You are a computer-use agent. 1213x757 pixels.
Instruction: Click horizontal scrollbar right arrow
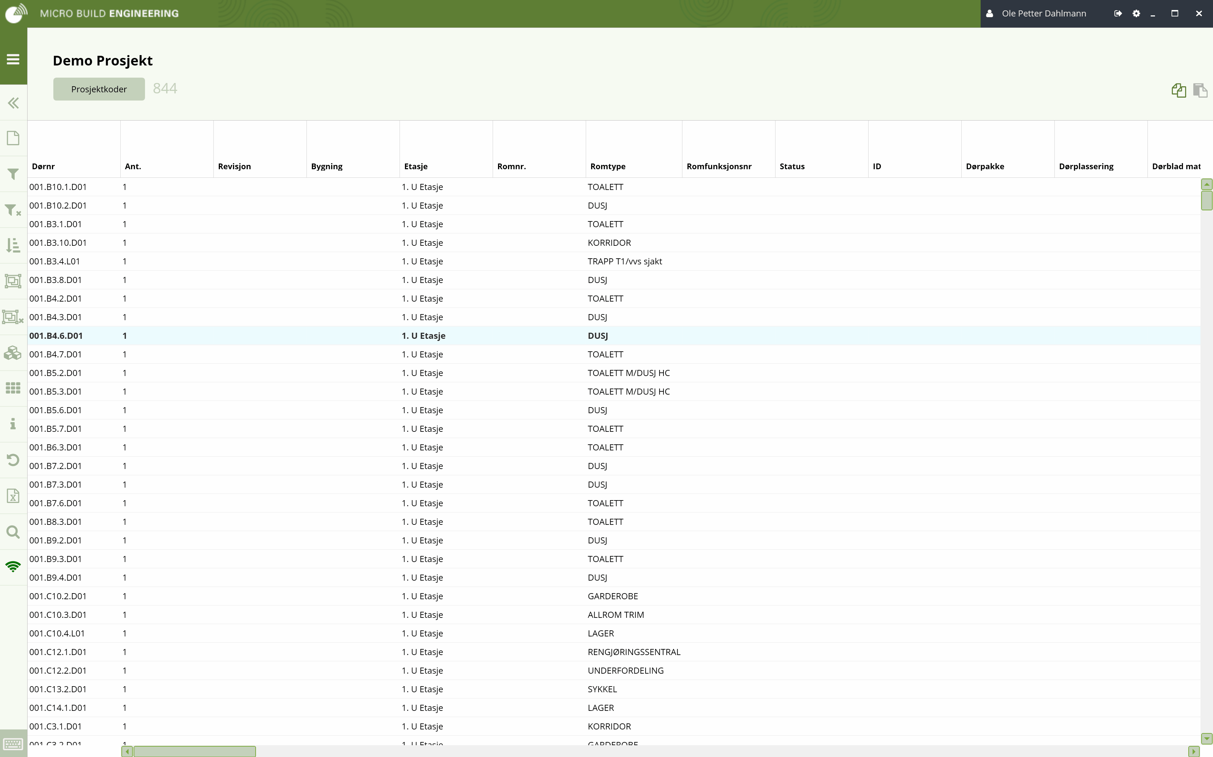1194,751
